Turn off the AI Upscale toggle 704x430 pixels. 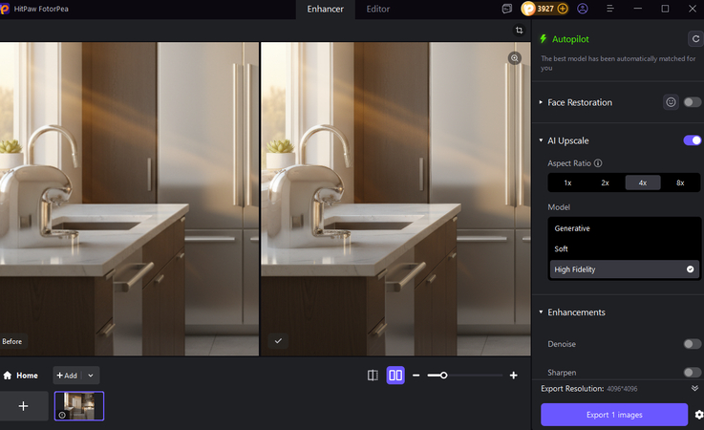pyautogui.click(x=692, y=140)
